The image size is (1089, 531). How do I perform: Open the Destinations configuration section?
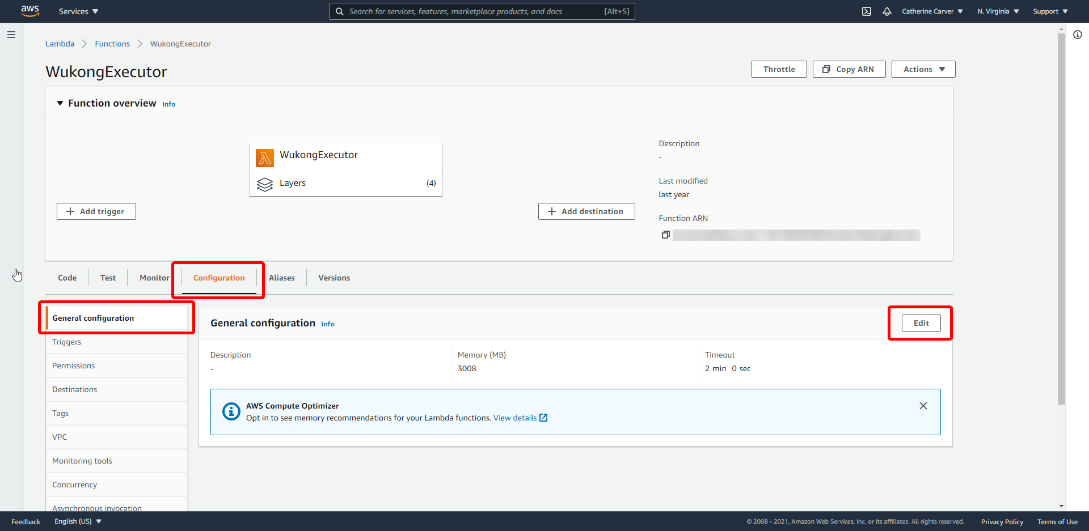click(x=117, y=389)
